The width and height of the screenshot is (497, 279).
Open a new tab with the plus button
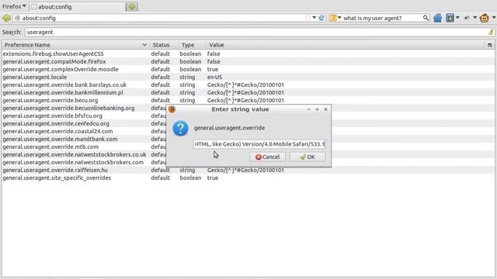click(x=132, y=7)
